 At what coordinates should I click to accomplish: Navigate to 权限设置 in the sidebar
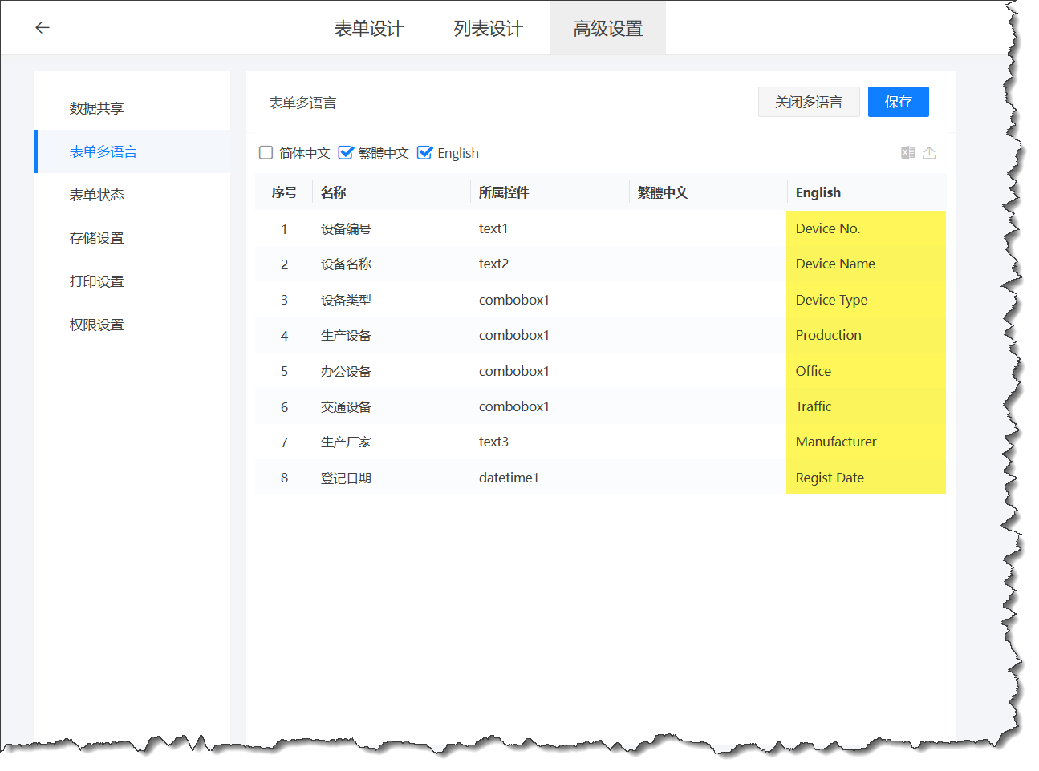coord(96,325)
